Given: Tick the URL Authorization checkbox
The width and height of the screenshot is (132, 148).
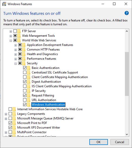Looking at the screenshot, I should [25, 100].
